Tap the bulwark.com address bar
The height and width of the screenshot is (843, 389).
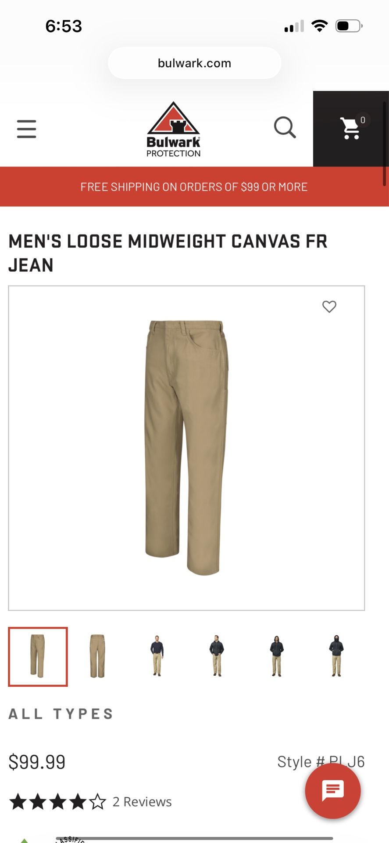194,63
